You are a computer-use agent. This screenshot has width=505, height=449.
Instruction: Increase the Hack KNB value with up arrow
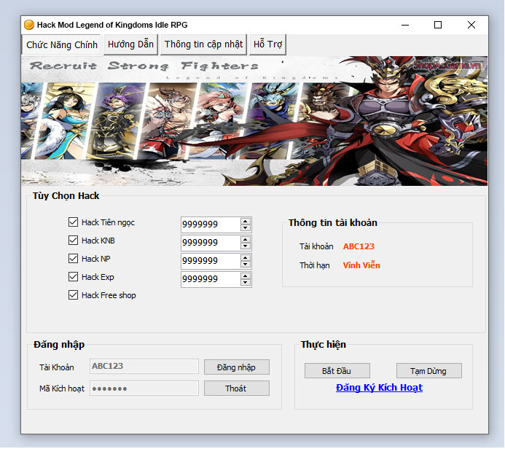click(x=246, y=240)
